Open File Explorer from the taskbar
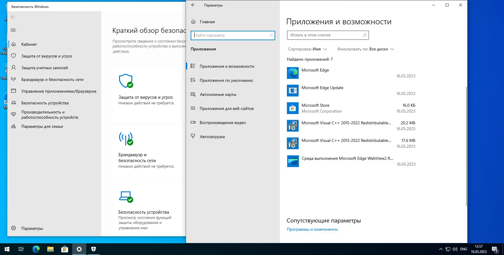504x255 pixels. [50, 249]
